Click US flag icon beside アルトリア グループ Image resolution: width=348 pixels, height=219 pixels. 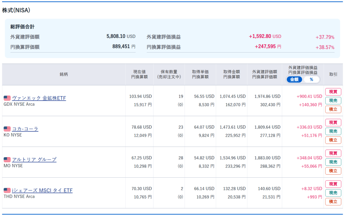point(7,160)
